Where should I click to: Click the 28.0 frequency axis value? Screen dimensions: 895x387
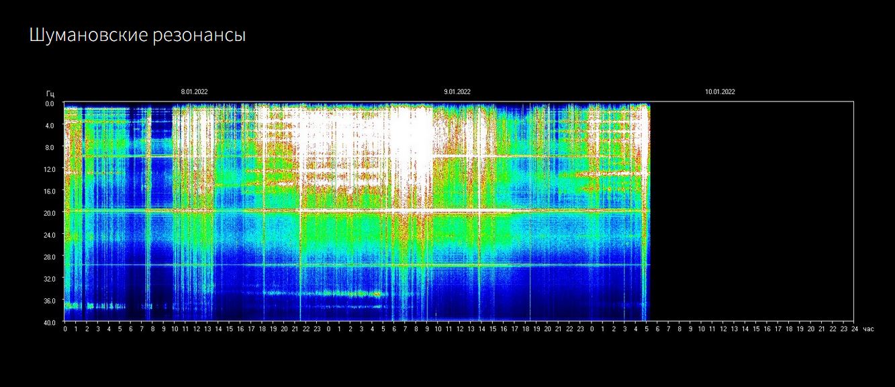[x=48, y=256]
